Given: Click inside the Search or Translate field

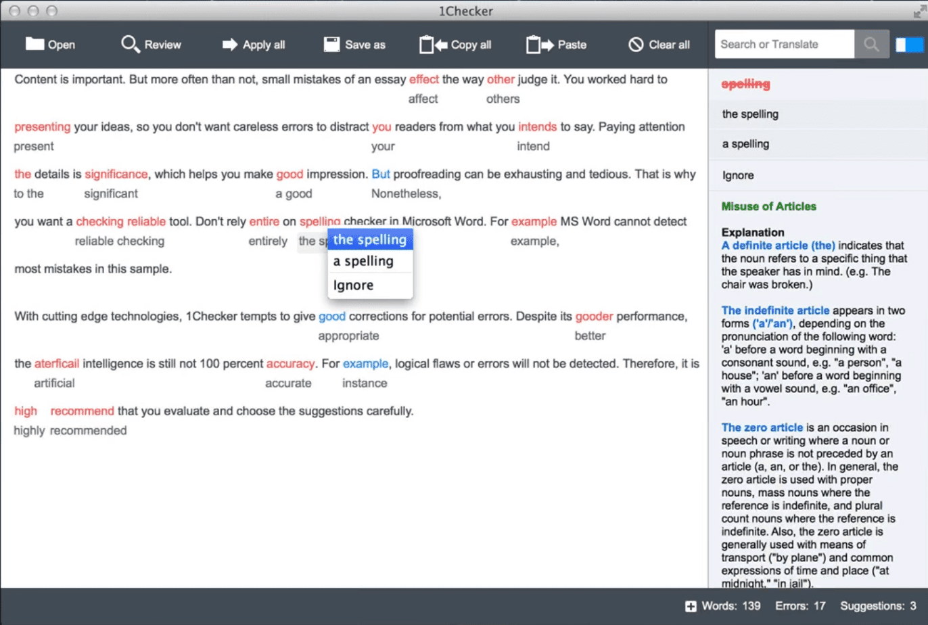Looking at the screenshot, I should [784, 45].
